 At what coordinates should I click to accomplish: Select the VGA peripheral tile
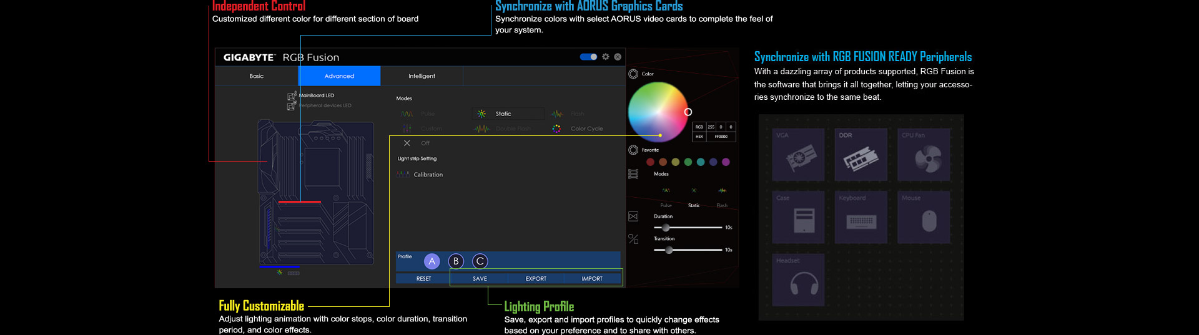point(798,155)
